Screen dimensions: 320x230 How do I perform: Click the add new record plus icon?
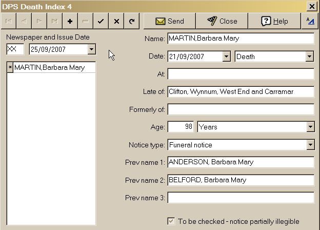click(x=70, y=21)
